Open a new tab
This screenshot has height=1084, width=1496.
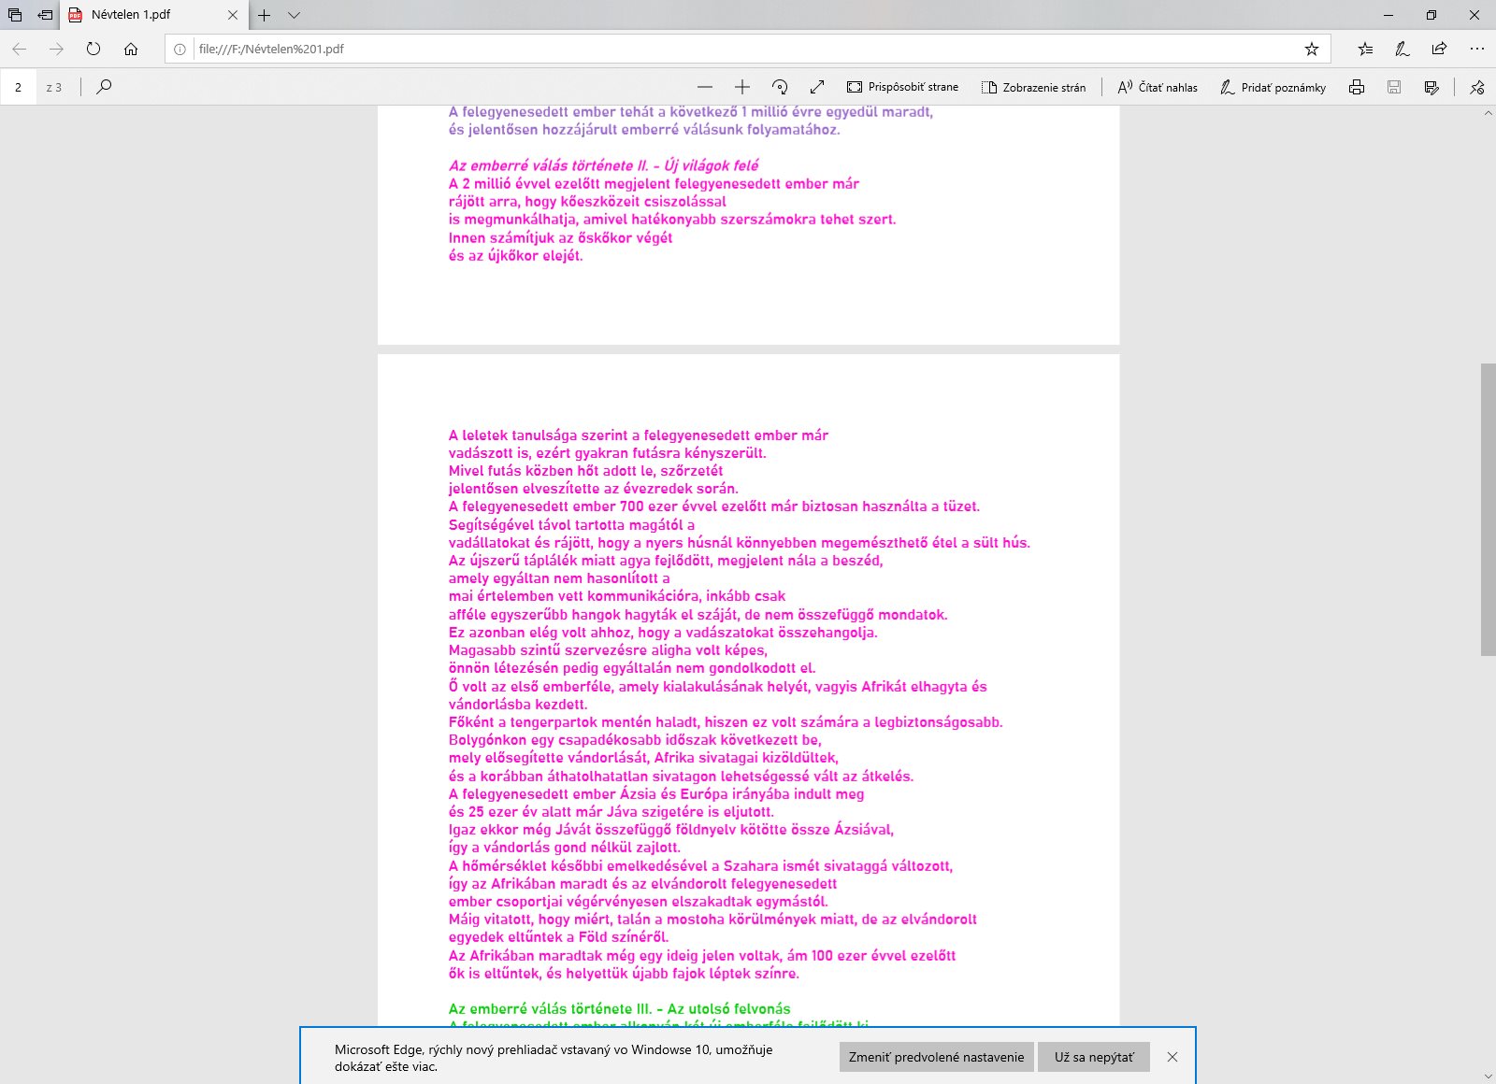265,15
